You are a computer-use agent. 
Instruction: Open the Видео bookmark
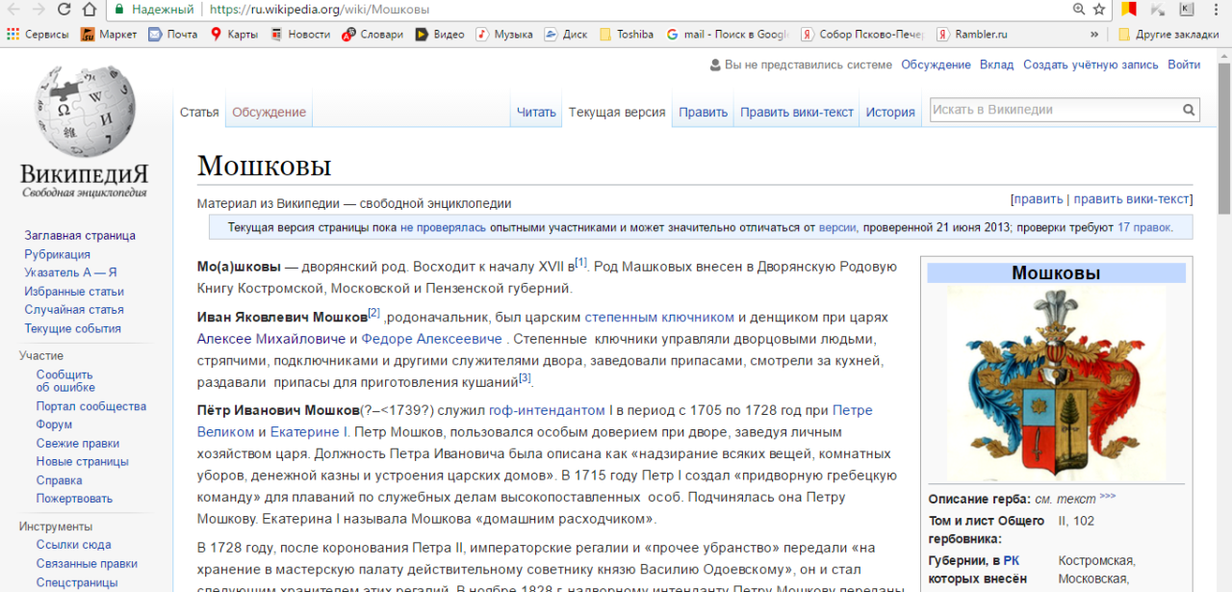click(x=440, y=34)
